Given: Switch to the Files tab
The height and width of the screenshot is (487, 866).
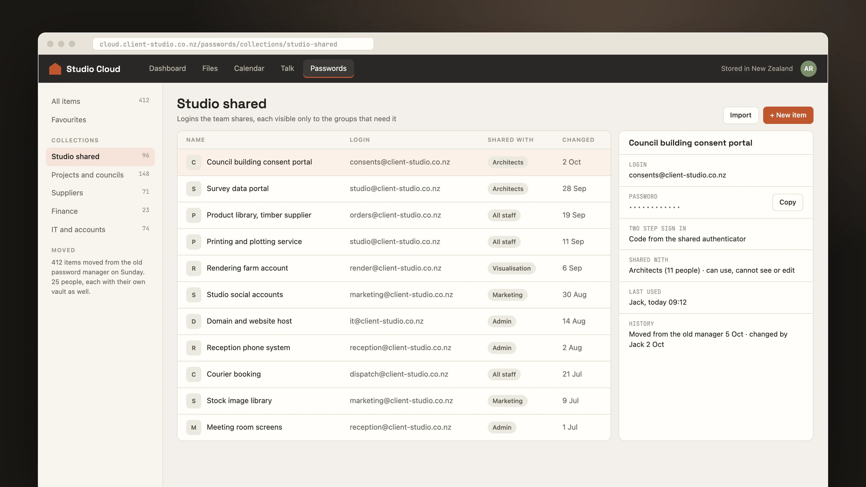Looking at the screenshot, I should tap(210, 68).
